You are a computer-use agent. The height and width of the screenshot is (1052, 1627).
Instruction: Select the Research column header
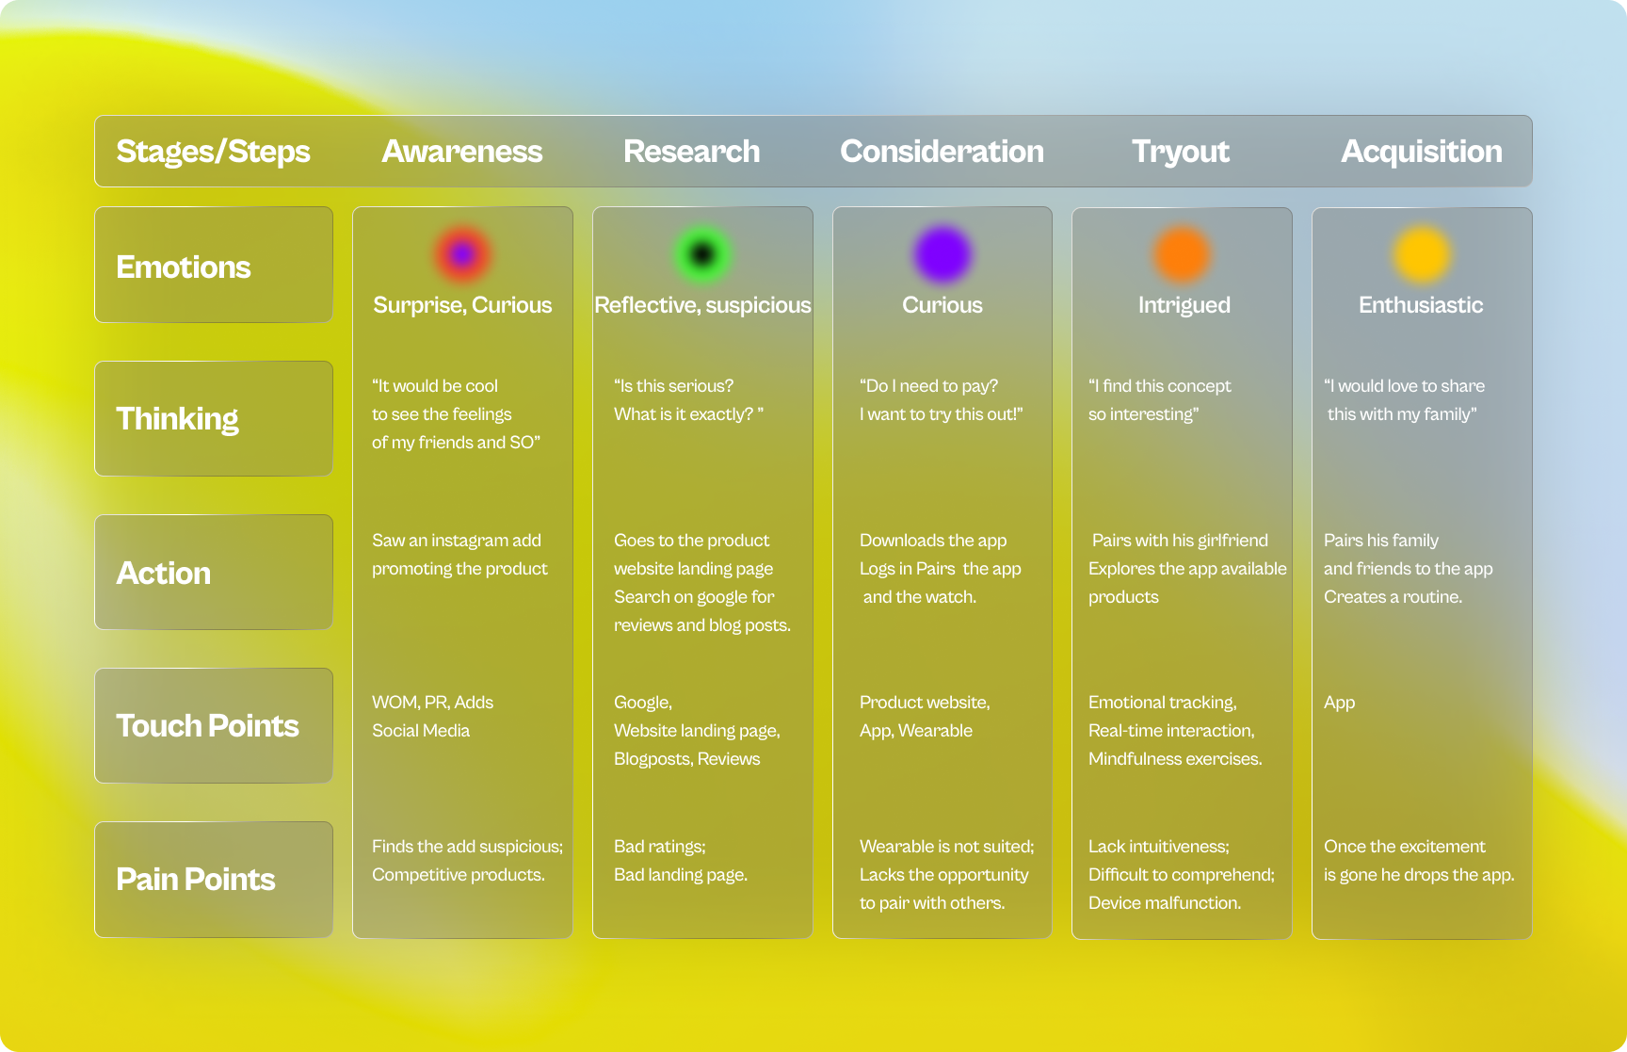(x=691, y=152)
